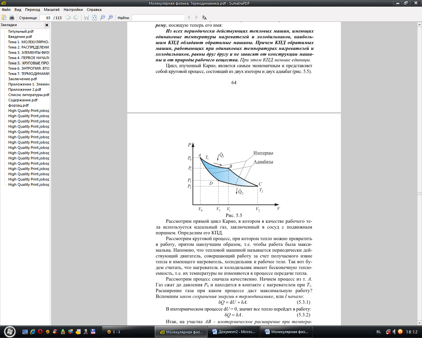Click the RL language indicator in tray

pyautogui.click(x=378, y=332)
